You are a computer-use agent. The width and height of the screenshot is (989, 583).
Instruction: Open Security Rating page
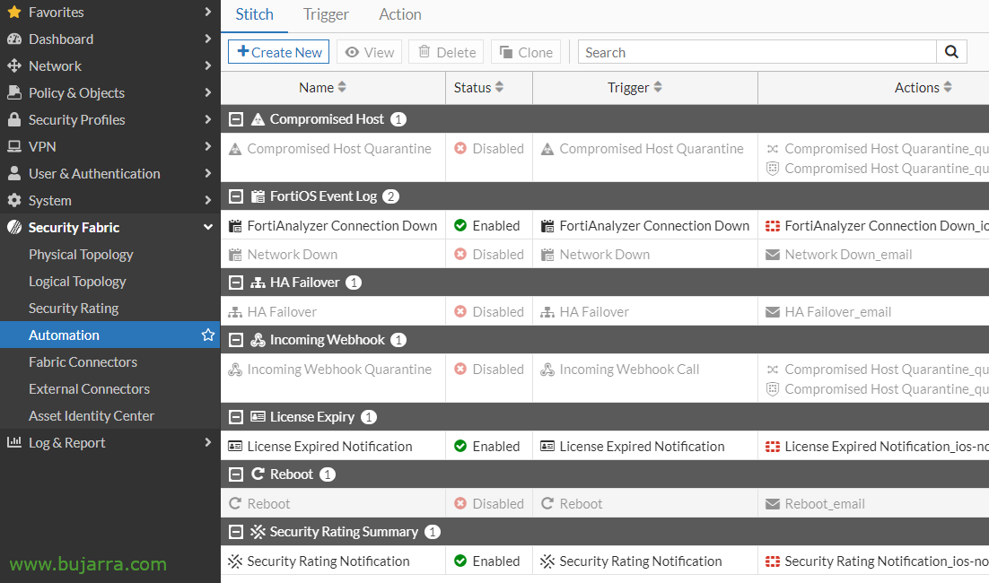74,309
